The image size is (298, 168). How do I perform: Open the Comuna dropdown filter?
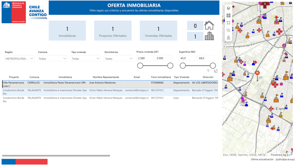pyautogui.click(x=52, y=58)
